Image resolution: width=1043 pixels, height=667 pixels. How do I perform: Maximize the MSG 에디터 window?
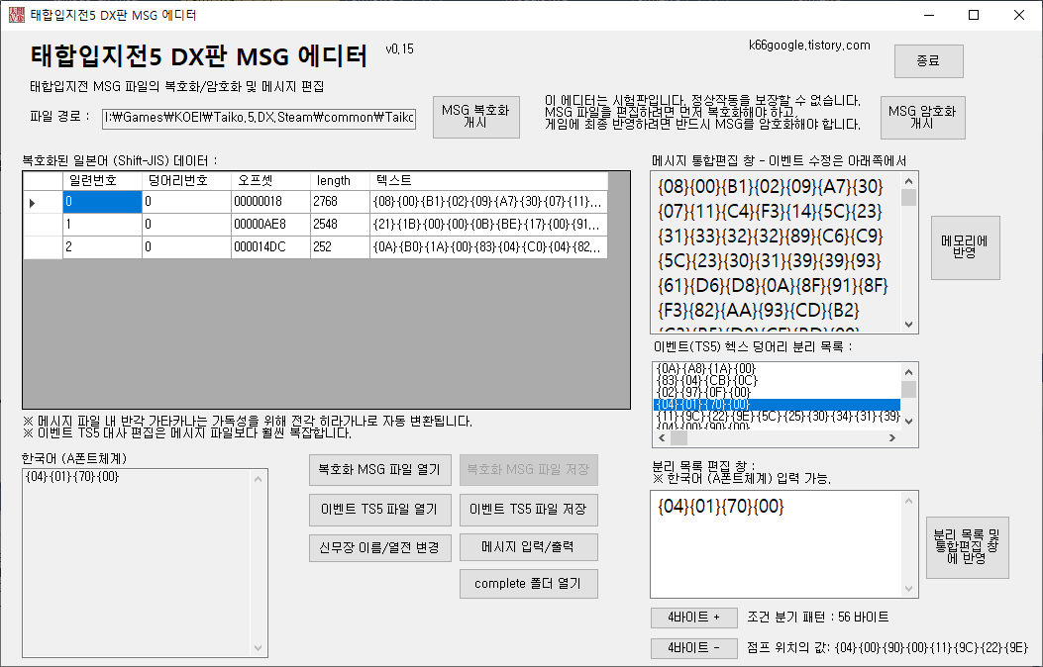[974, 15]
